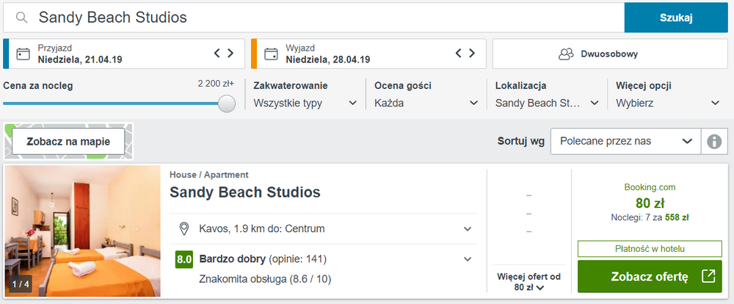Click Płatność w hotelu button
The width and height of the screenshot is (734, 304).
pos(650,249)
